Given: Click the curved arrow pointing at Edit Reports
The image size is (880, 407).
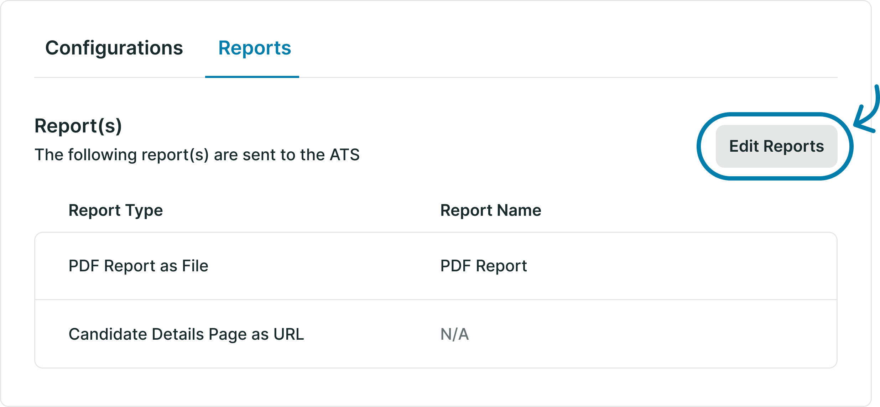Looking at the screenshot, I should (869, 114).
